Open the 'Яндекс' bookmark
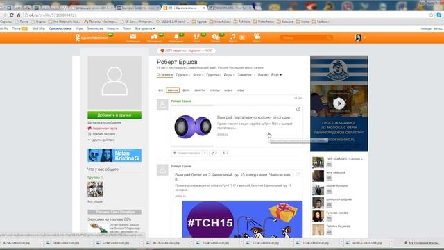The image size is (444, 250). [x=38, y=22]
